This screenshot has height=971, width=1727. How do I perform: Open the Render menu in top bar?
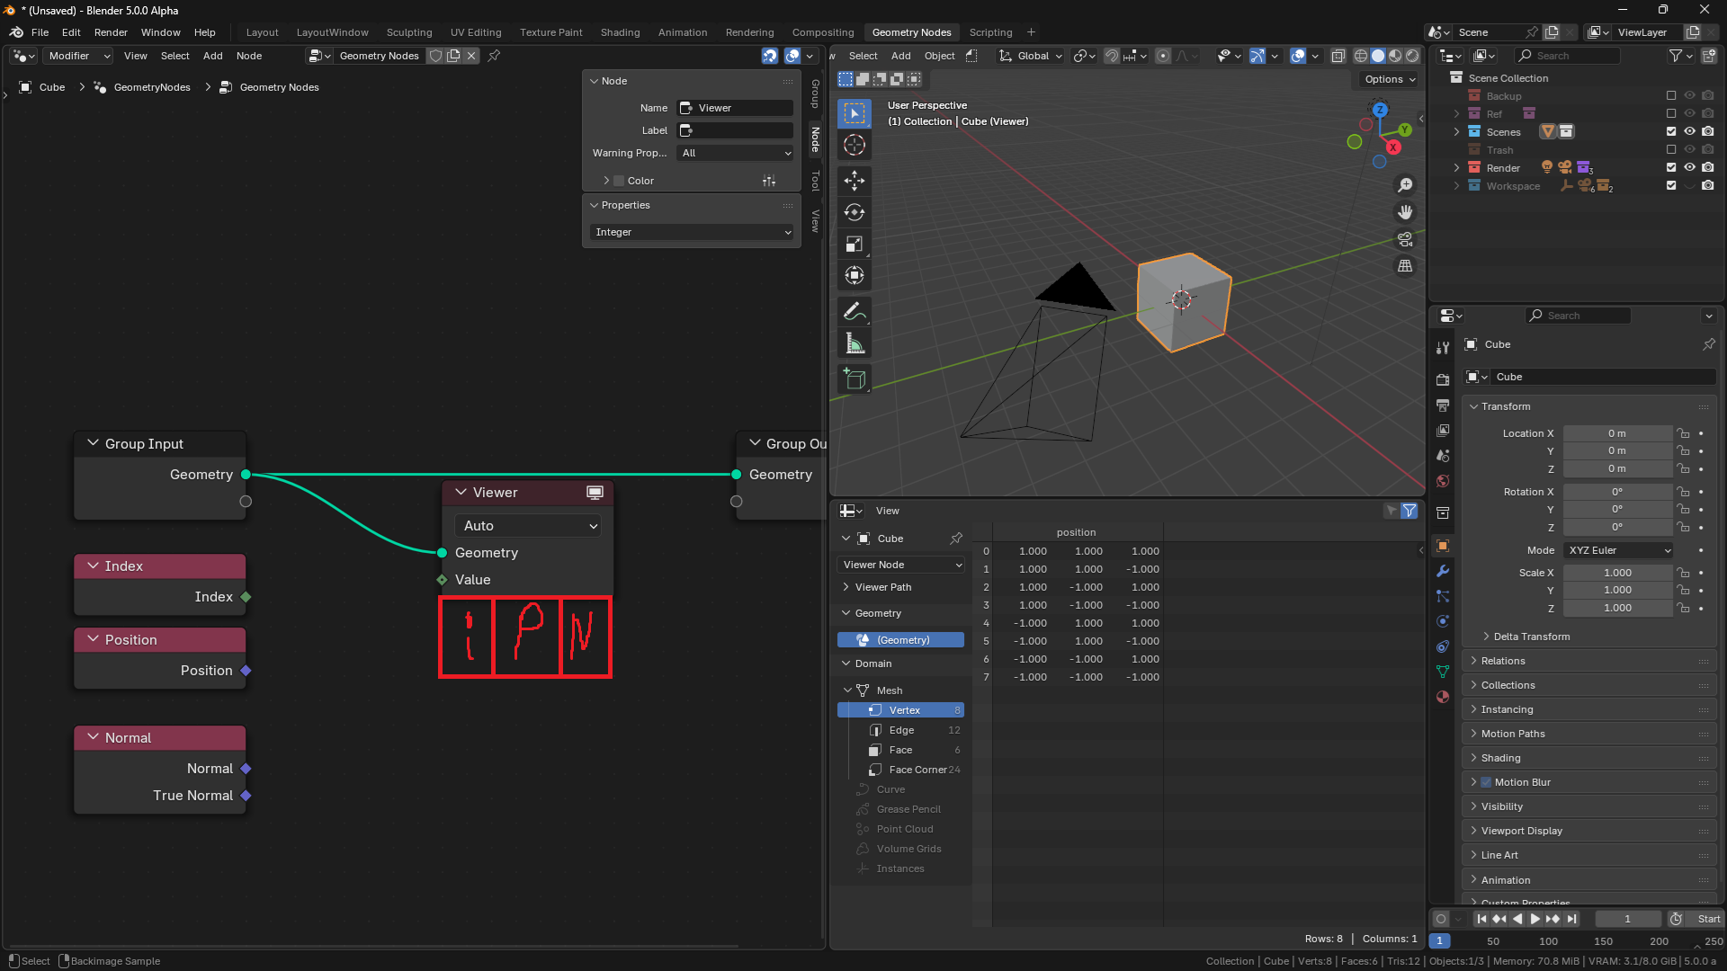click(111, 32)
